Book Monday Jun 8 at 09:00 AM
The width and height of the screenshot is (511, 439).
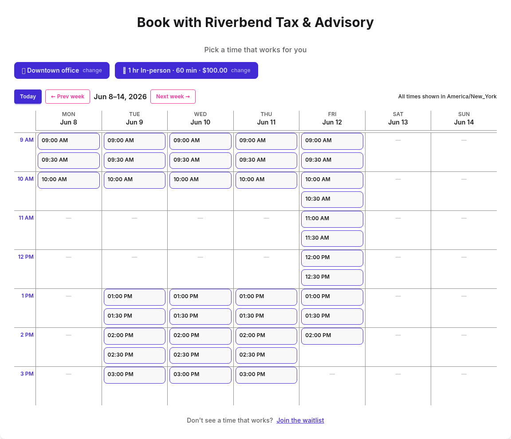pyautogui.click(x=69, y=141)
